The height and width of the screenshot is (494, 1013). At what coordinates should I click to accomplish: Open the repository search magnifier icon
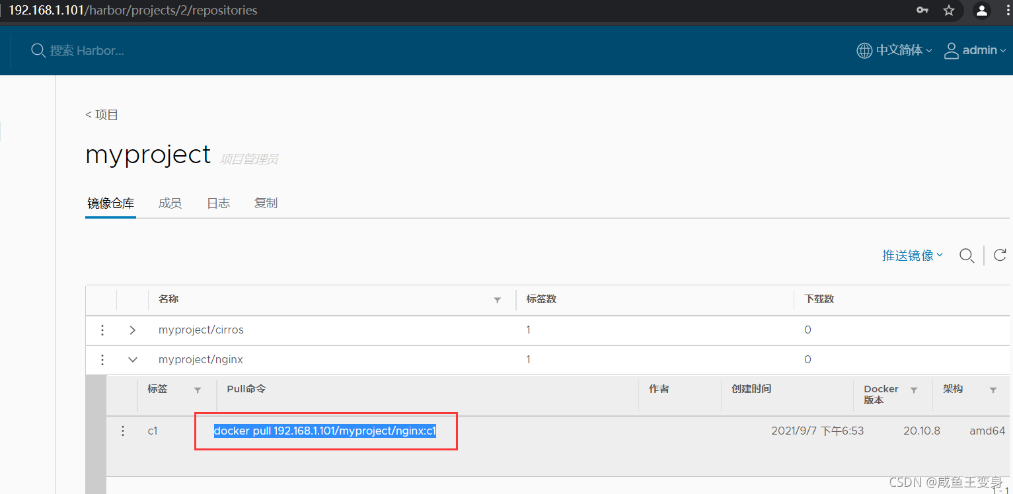967,256
